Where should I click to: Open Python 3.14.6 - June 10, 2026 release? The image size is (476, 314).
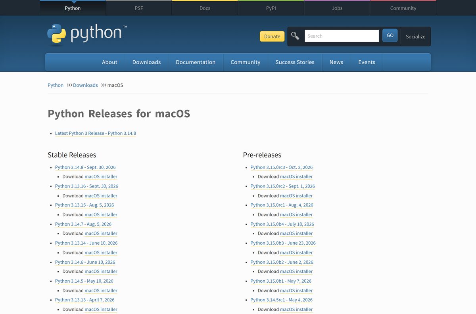click(x=85, y=262)
